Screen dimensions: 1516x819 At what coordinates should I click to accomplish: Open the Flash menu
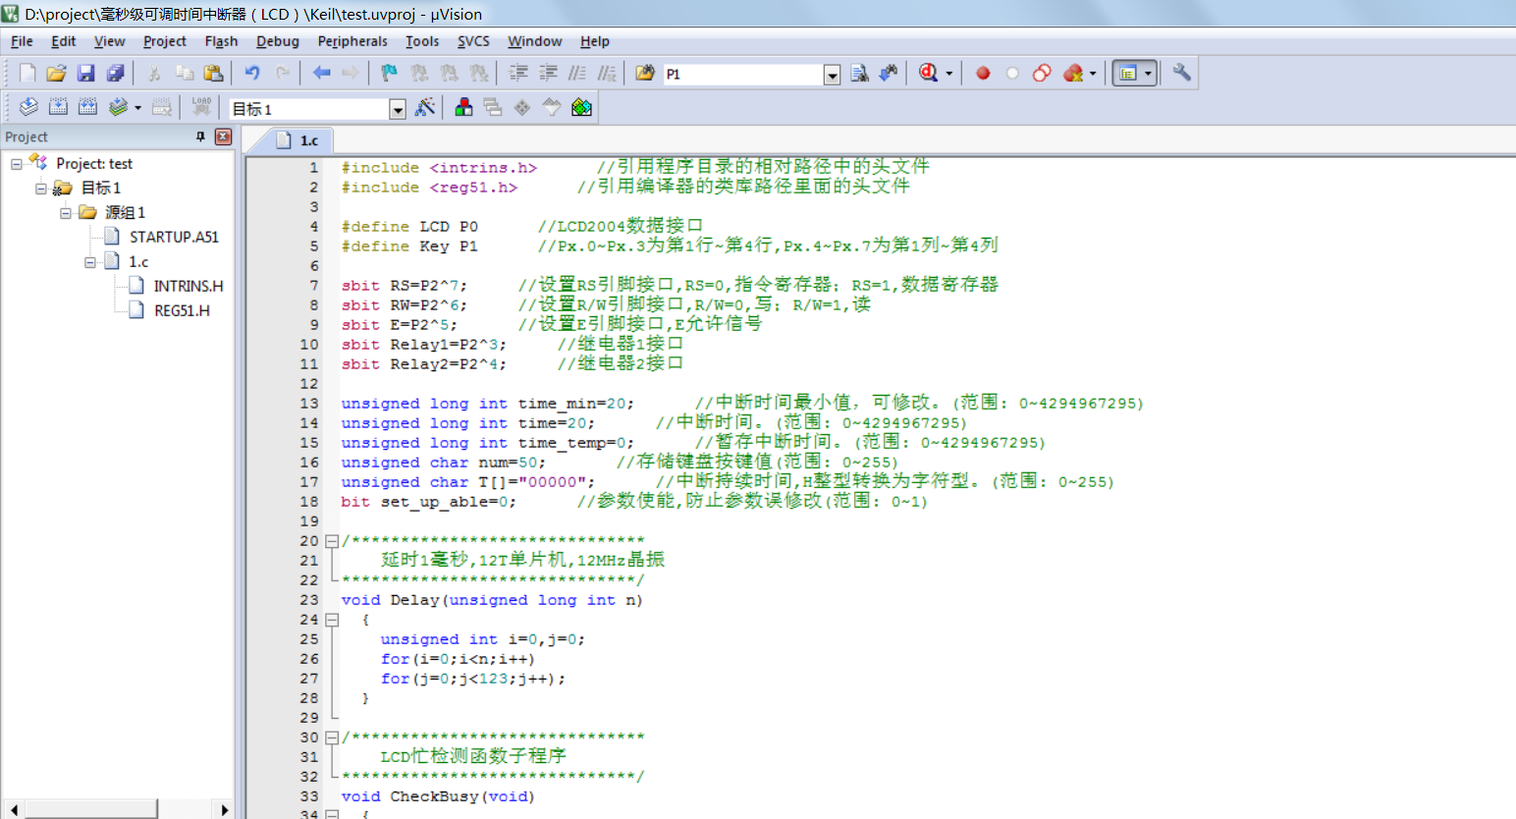click(221, 41)
